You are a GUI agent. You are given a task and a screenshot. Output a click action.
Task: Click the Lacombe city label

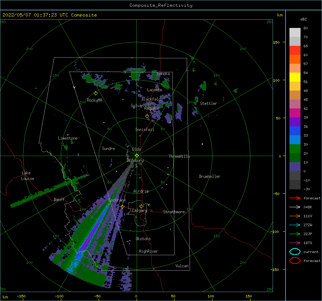(x=155, y=90)
